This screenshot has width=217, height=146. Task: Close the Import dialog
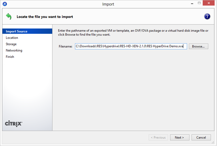[208, 3]
